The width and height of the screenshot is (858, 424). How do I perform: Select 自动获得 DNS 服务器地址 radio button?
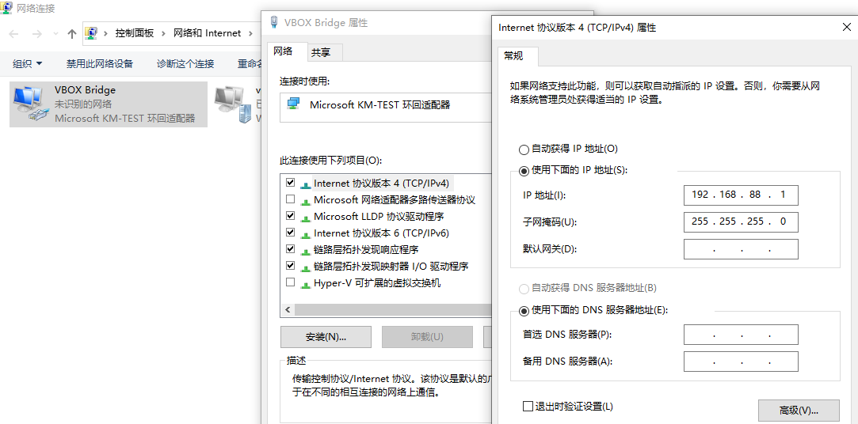[524, 288]
